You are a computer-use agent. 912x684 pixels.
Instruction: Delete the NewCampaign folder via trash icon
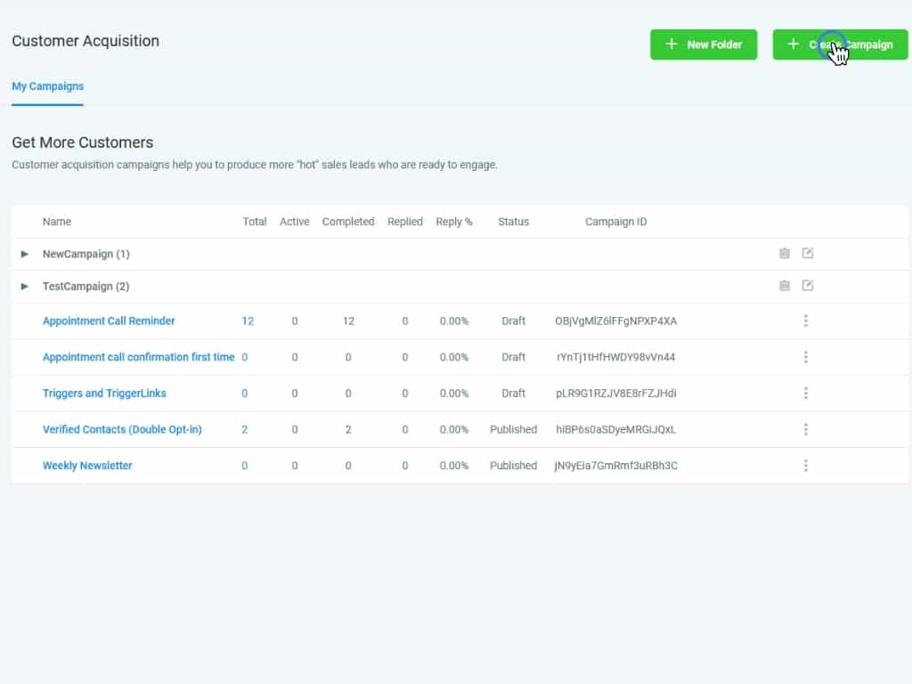tap(784, 254)
